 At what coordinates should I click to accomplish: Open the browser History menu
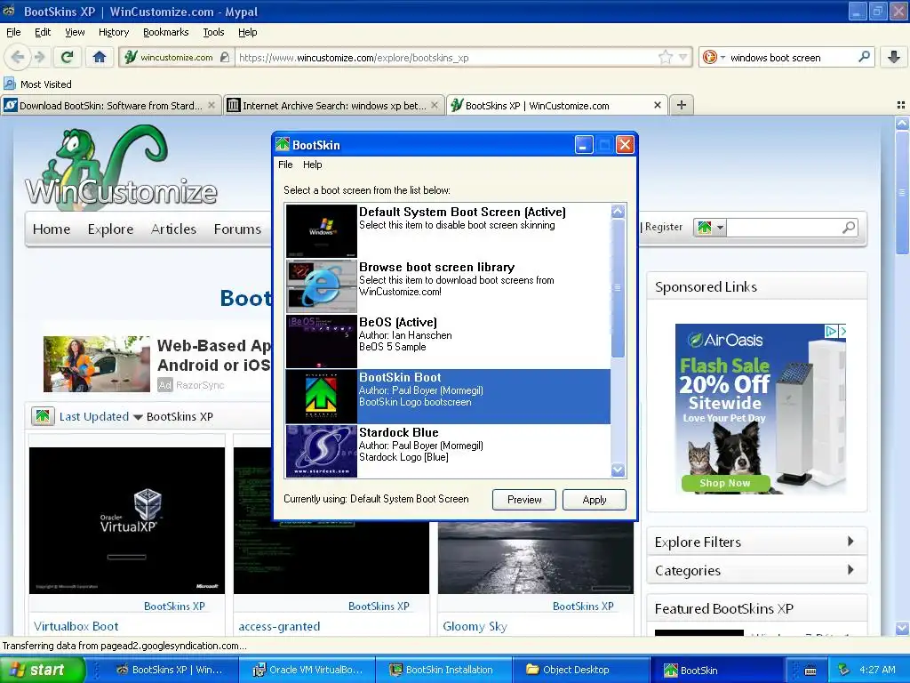[114, 32]
